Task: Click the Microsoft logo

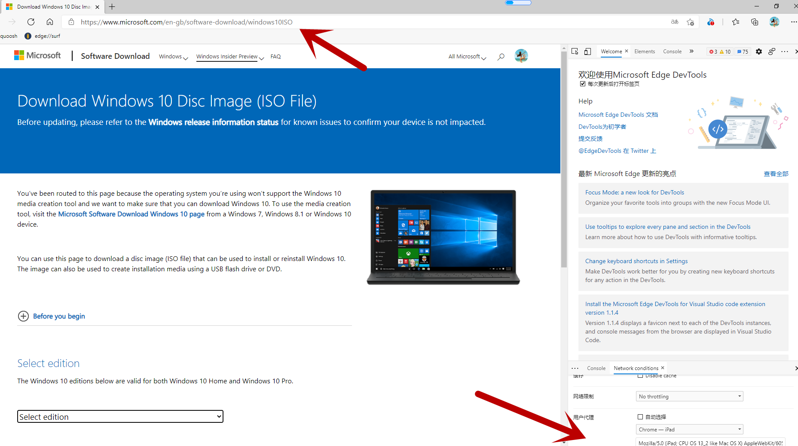Action: click(37, 55)
